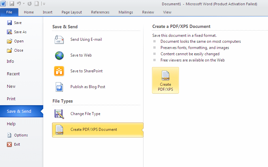268x167 pixels.
Task: Click the Save to Web globe icon
Action: [59, 55]
